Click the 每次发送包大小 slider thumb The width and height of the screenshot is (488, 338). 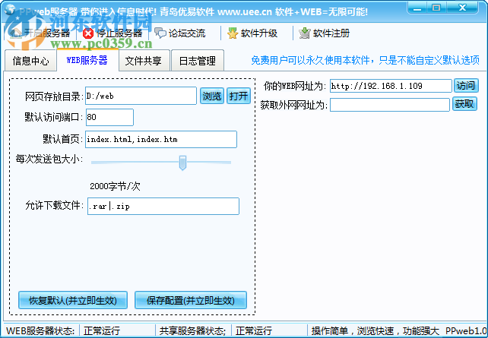pos(182,163)
